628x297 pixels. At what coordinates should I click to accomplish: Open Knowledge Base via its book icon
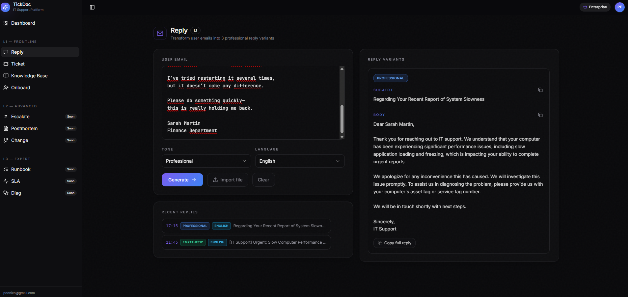(6, 76)
